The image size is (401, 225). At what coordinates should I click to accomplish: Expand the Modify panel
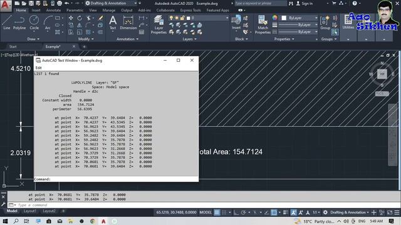click(x=86, y=39)
